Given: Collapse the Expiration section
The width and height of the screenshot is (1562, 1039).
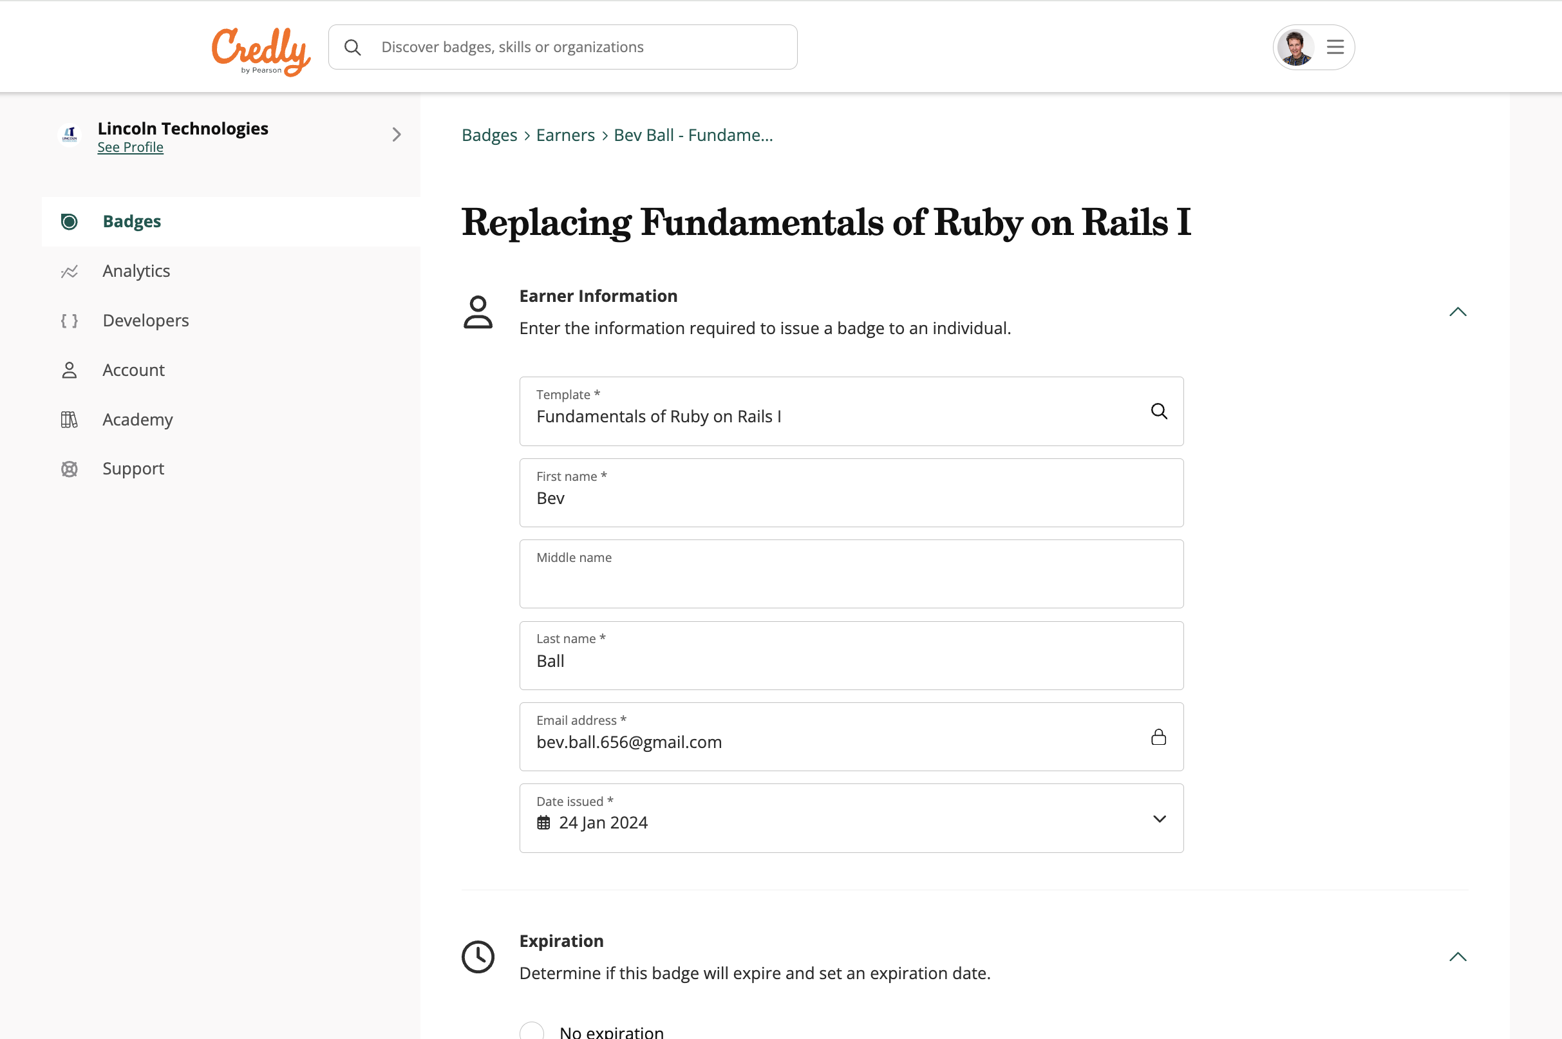Looking at the screenshot, I should pyautogui.click(x=1457, y=957).
